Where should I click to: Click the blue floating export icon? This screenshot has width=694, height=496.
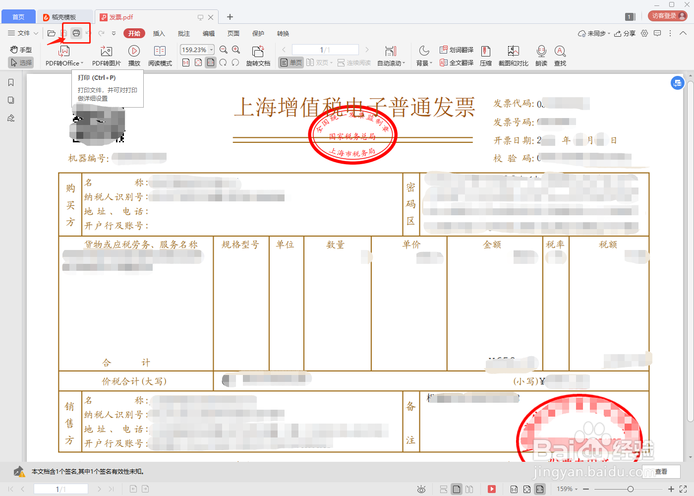click(678, 83)
